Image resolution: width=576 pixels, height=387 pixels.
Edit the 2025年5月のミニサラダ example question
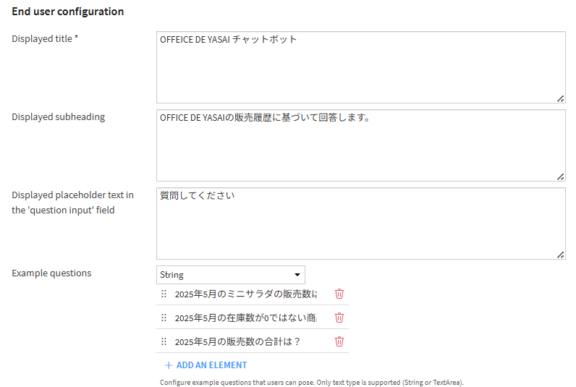click(246, 294)
